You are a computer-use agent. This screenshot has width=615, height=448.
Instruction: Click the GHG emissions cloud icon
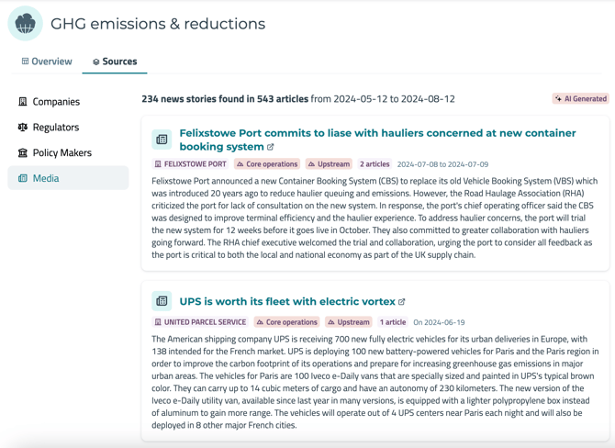[x=25, y=24]
